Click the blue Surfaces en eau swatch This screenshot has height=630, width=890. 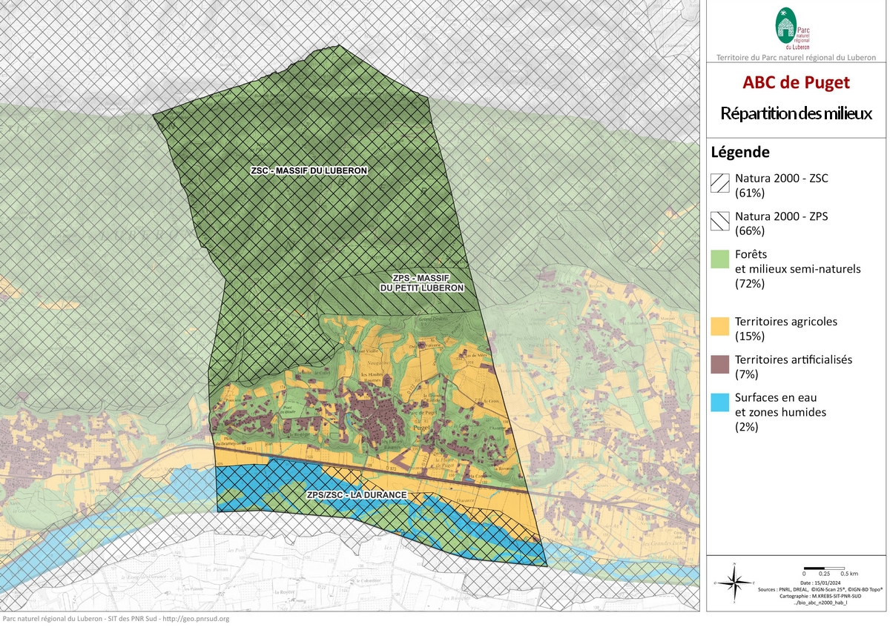pyautogui.click(x=721, y=402)
